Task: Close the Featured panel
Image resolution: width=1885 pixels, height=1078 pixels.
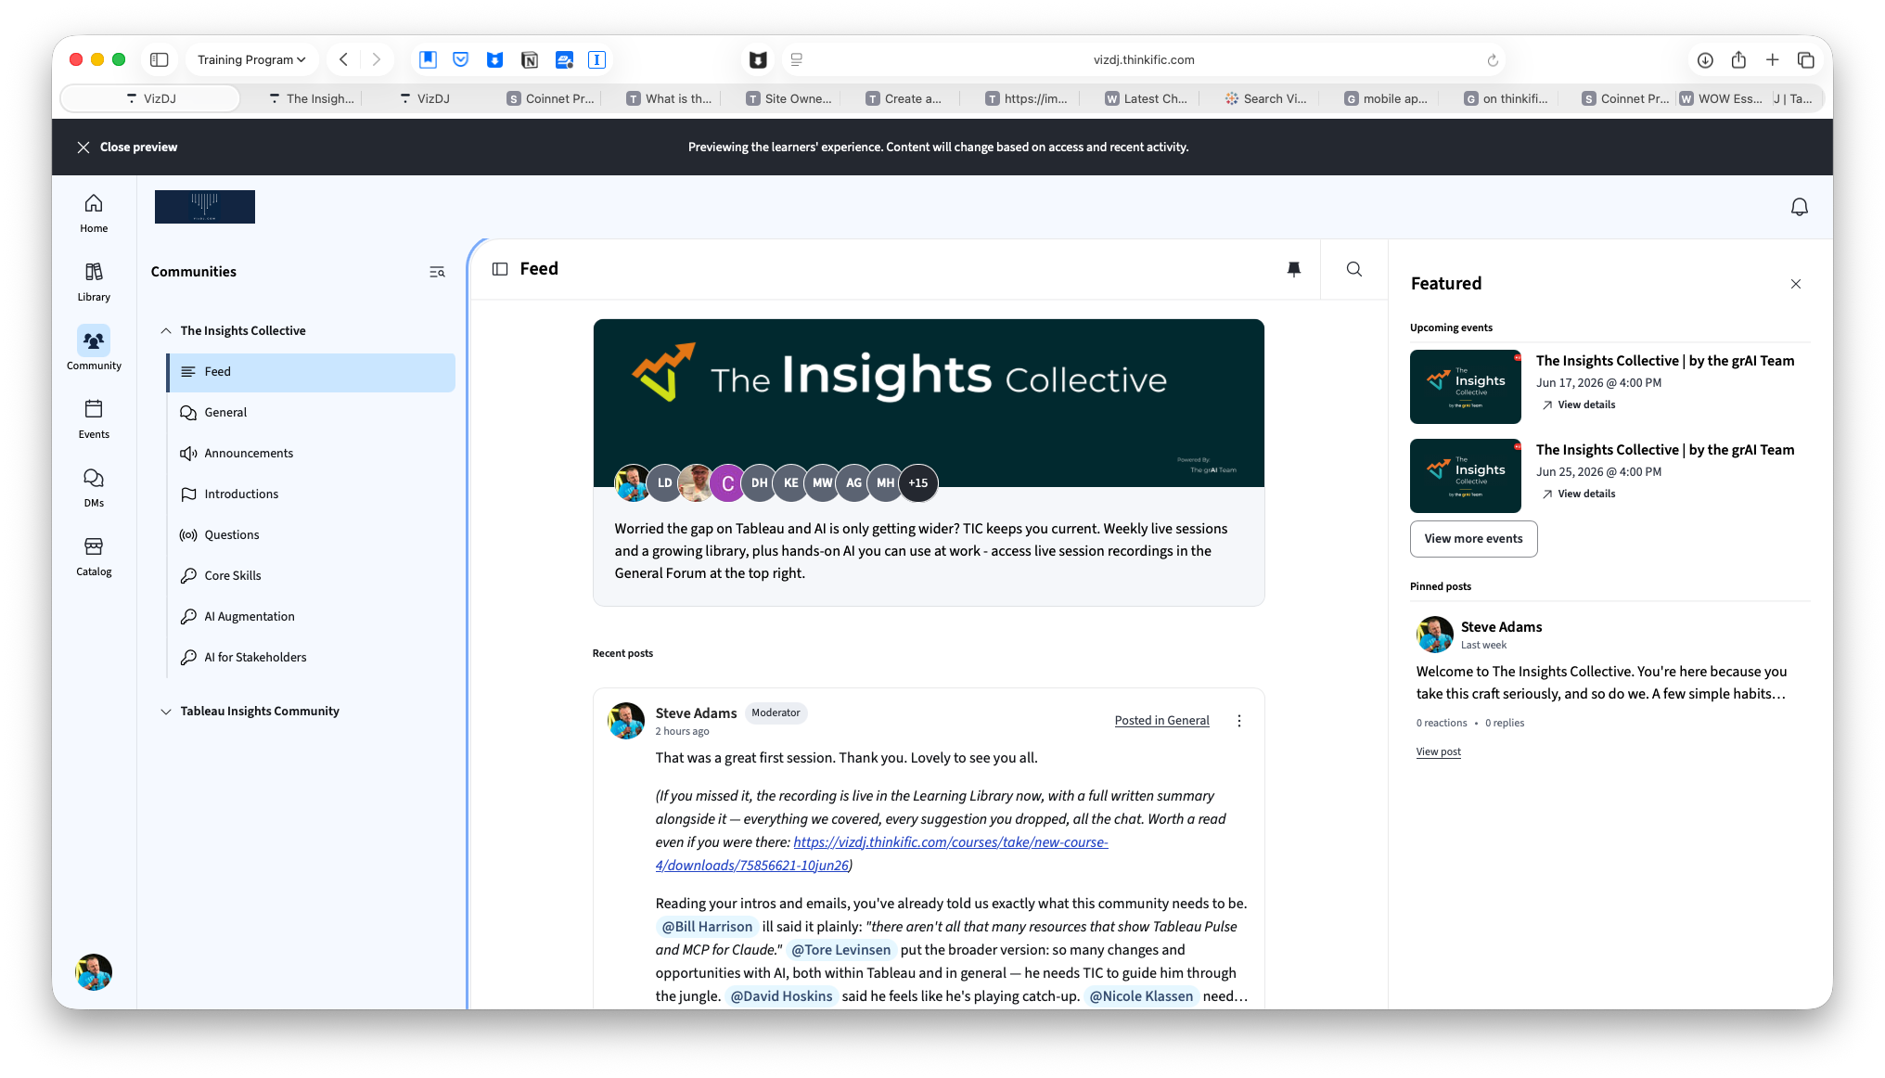Action: tap(1796, 284)
